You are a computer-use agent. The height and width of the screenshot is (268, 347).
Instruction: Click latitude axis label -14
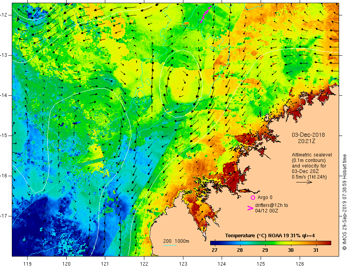4,95
